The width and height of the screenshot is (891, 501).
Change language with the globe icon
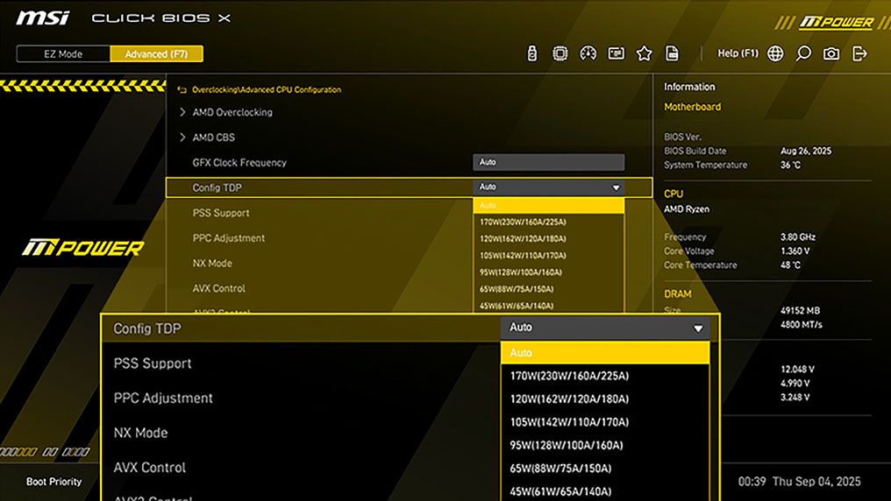(x=775, y=53)
